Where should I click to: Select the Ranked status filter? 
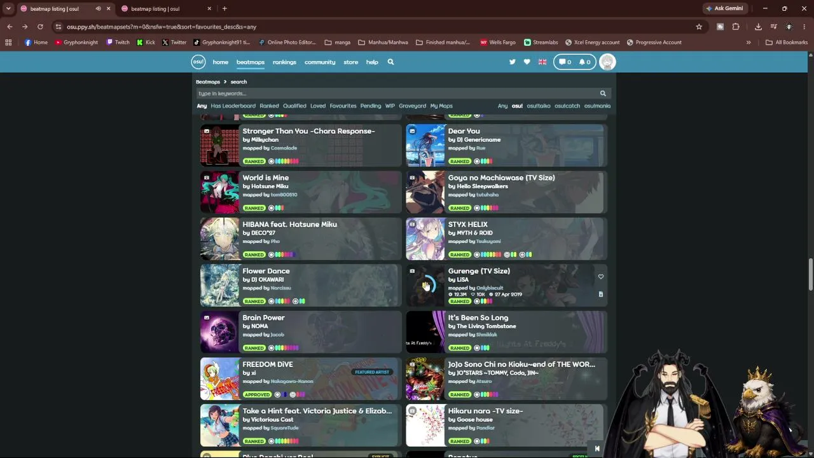tap(269, 106)
